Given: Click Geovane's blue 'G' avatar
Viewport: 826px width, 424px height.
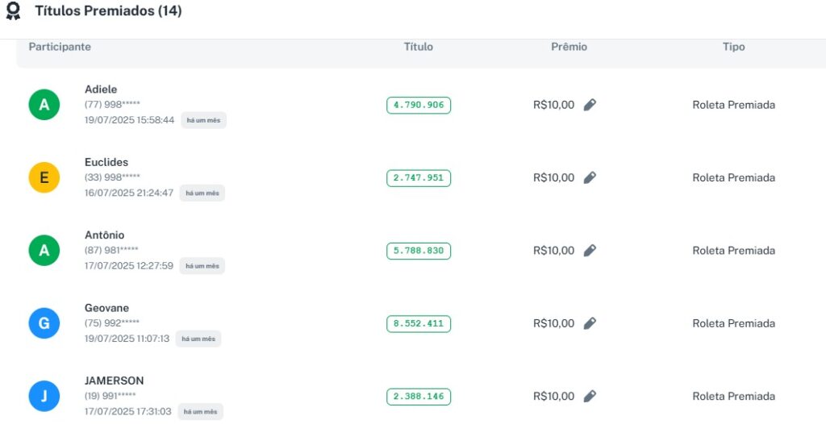Looking at the screenshot, I should tap(44, 323).
